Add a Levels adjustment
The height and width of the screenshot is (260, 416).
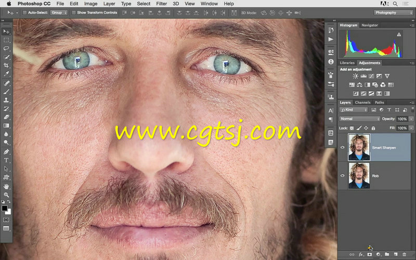[x=363, y=76]
